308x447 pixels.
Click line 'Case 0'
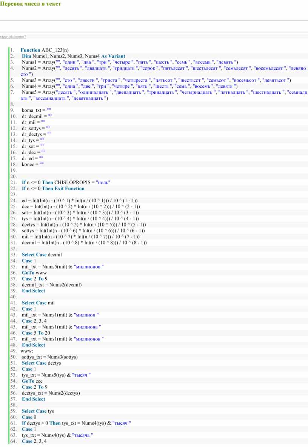[x=29, y=417]
